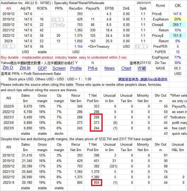The height and width of the screenshot is (191, 187).
Task: Select the Rcmd label cell
Action: (160, 5)
